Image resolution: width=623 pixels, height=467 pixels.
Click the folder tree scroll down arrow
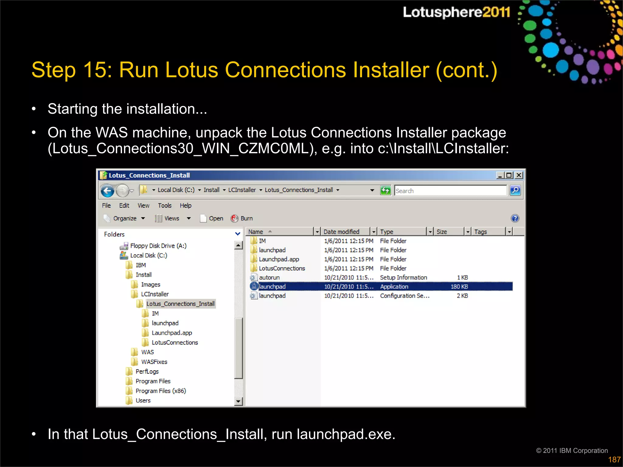click(x=238, y=401)
